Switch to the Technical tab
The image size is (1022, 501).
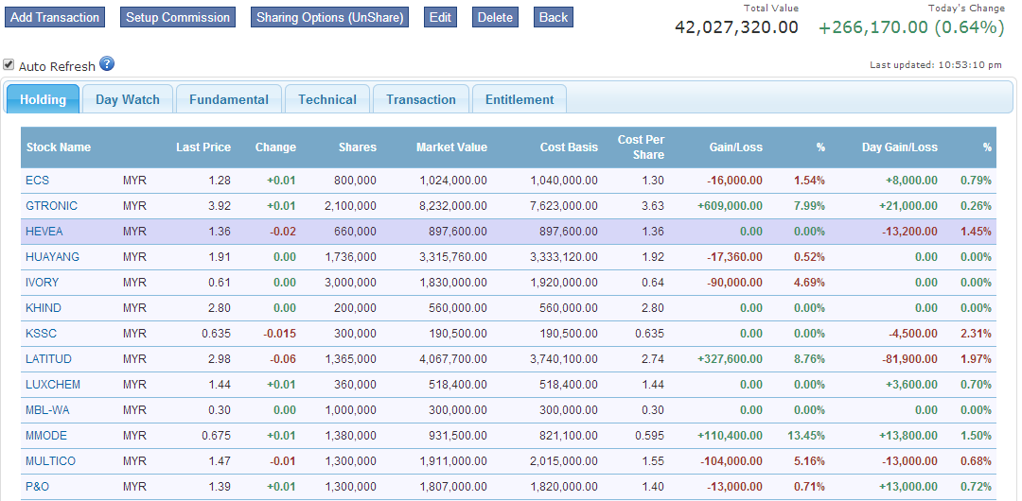(x=327, y=99)
